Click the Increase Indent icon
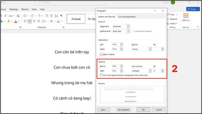Image resolution: width=202 pixels, height=114 pixels. [52, 16]
